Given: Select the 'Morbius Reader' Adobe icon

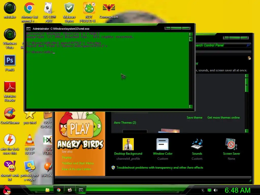Looking at the screenshot, I should tap(10, 91).
